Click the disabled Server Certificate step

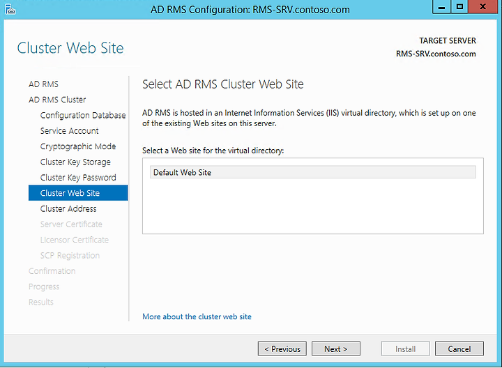tap(71, 224)
